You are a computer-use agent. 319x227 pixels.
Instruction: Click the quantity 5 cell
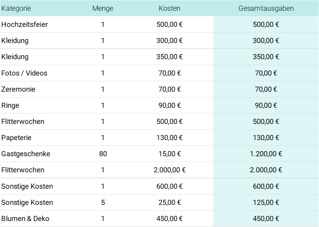[x=103, y=202]
